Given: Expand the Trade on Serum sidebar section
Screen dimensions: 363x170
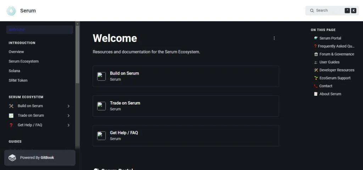Looking at the screenshot, I should (x=68, y=116).
